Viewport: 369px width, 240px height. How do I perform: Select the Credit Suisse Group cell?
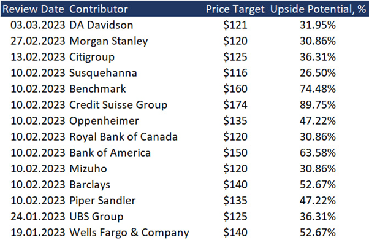click(x=118, y=105)
